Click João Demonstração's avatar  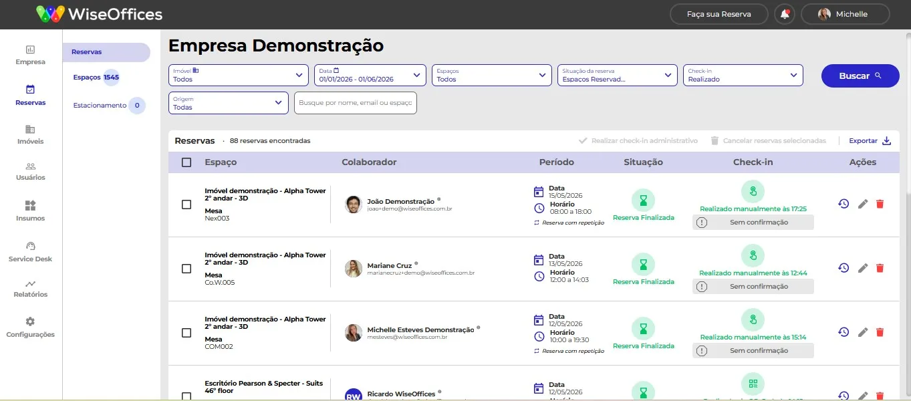(x=354, y=205)
